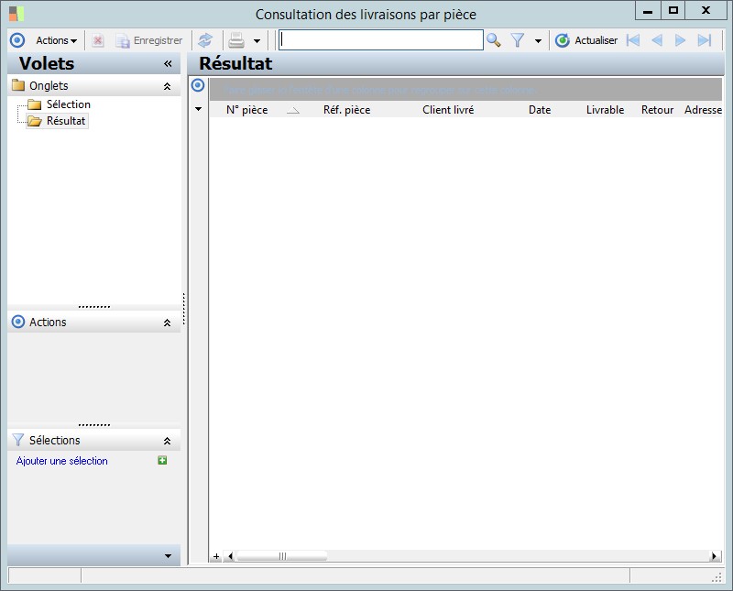Click the funnel filter icon in toolbar
This screenshot has width=733, height=591.
click(518, 40)
